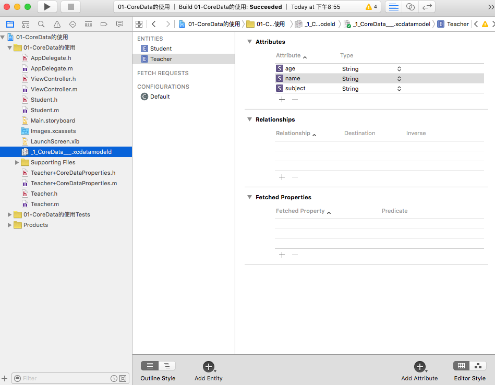
Task: Sort by the Relationship column header
Action: pos(296,133)
